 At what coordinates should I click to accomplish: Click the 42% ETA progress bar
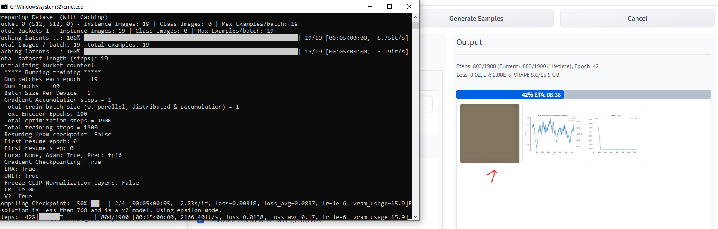(583, 94)
